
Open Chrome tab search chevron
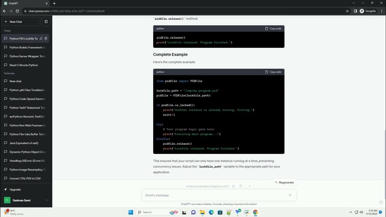353,3
